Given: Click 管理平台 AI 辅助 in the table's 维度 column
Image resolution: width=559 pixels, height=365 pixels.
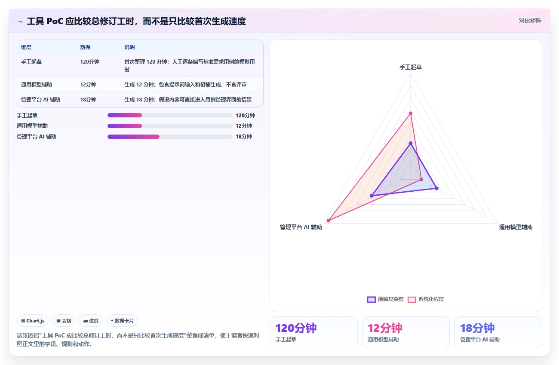Looking at the screenshot, I should [40, 100].
